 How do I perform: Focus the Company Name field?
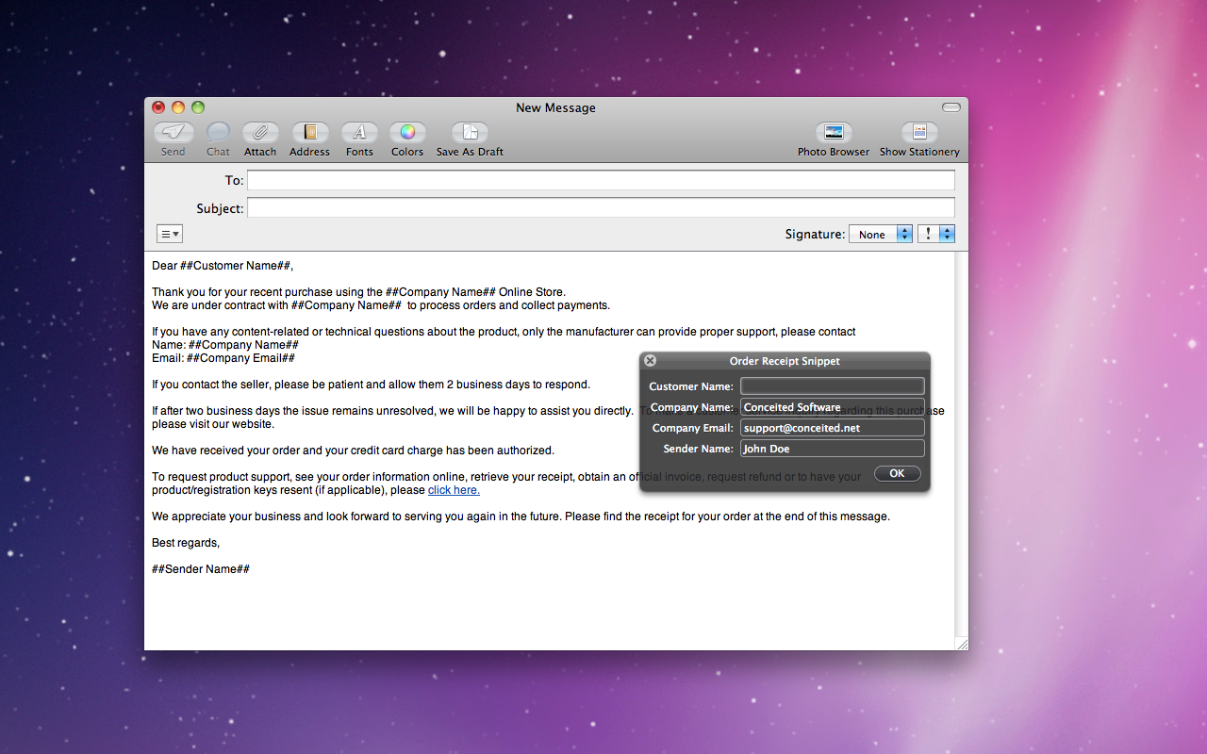[832, 407]
